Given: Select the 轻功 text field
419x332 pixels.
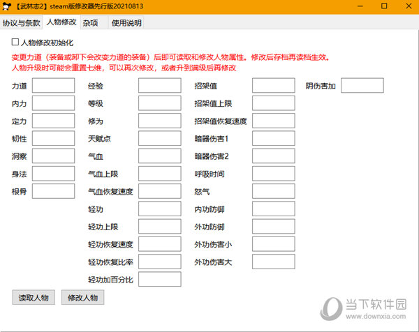Looking at the screenshot, I should click(160, 209).
